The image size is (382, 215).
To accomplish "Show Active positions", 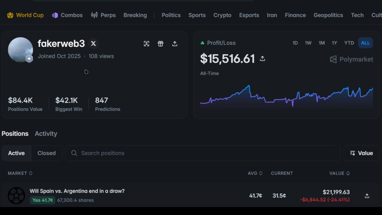I will pos(16,153).
